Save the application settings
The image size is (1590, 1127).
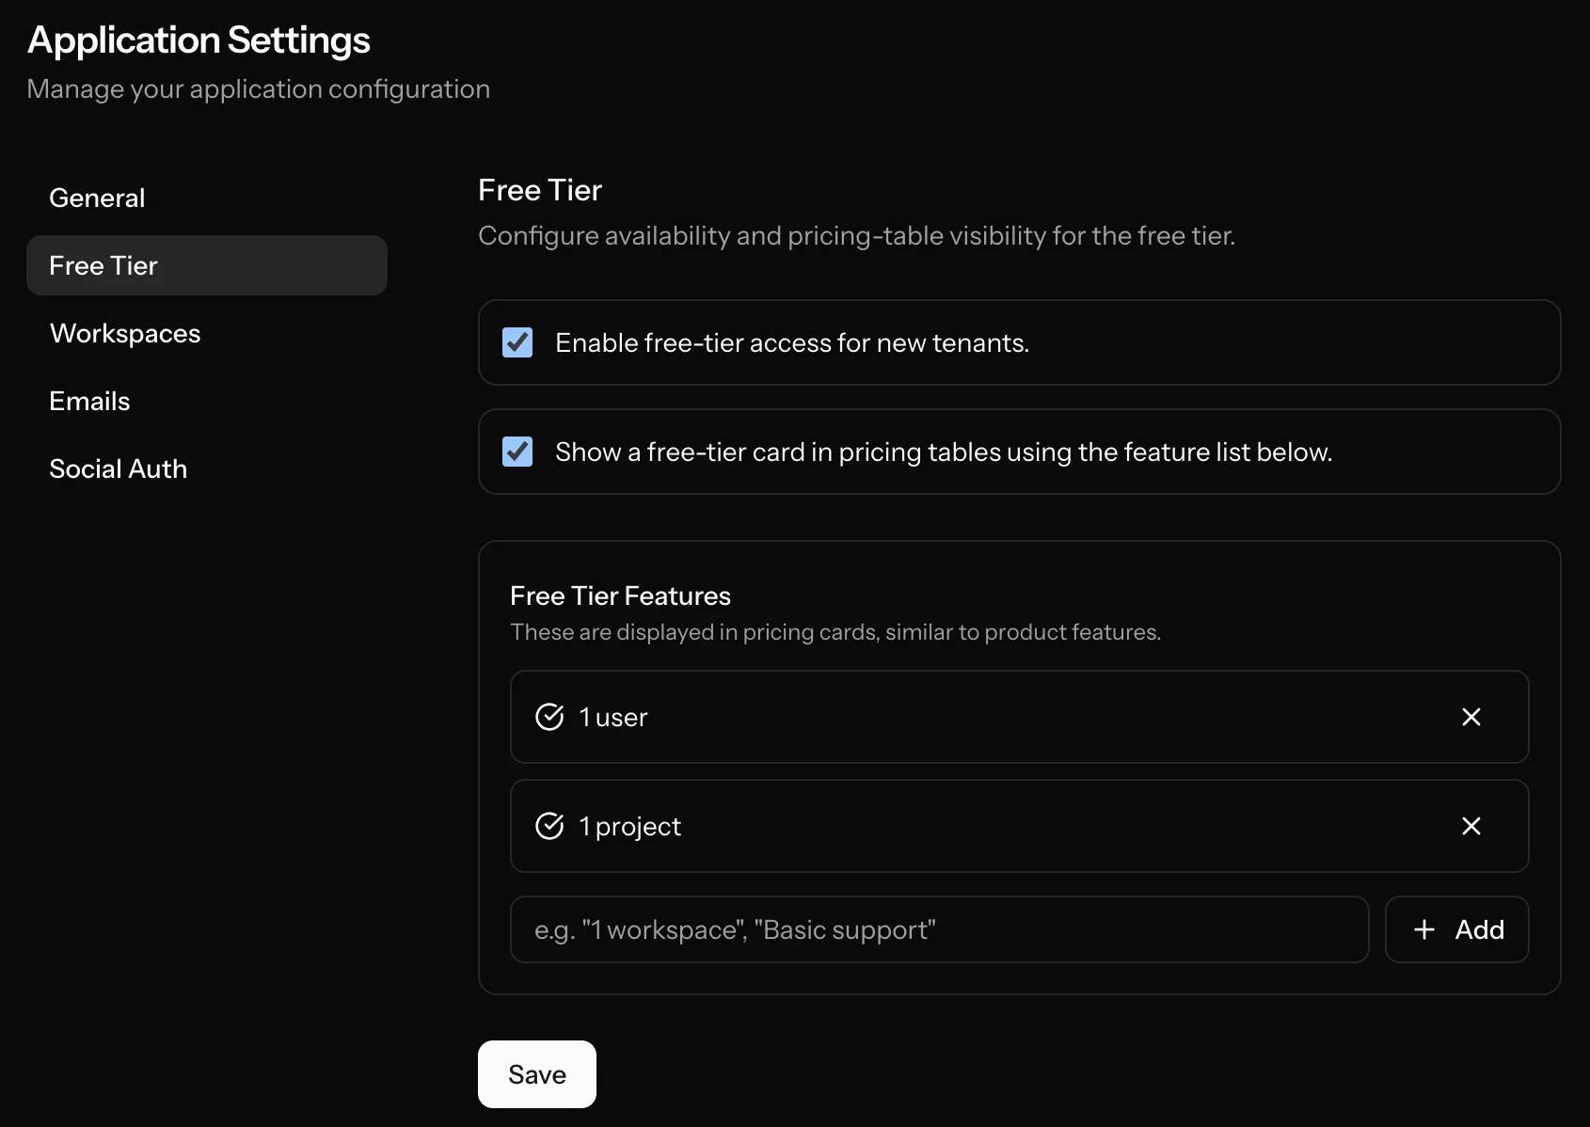(x=536, y=1073)
